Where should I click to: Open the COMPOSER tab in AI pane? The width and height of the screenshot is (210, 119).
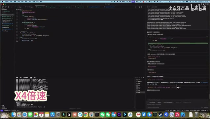[154, 7]
